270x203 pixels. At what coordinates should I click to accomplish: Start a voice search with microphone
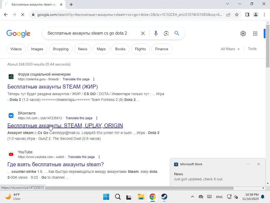[156, 33]
